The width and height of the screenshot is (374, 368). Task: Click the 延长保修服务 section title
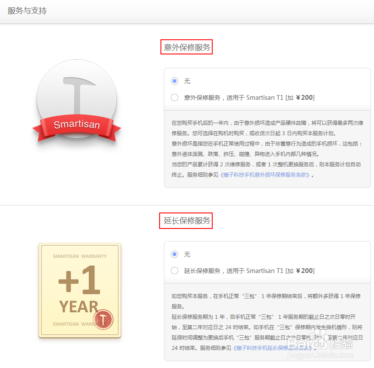pyautogui.click(x=185, y=221)
